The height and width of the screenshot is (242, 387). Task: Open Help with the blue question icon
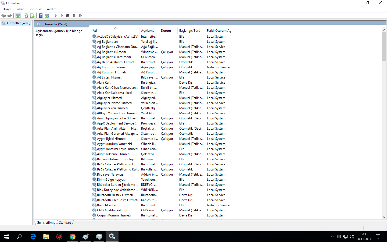coord(41,16)
